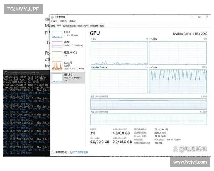Image resolution: width=214 pixels, height=171 pixels.
Task: Click the Task Manager title bar icon
Action: coord(52,17)
